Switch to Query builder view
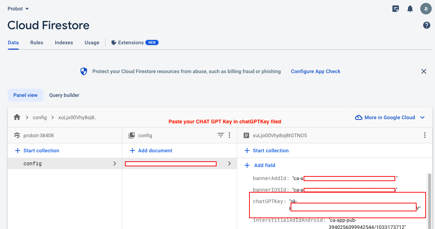The height and width of the screenshot is (229, 435). click(x=64, y=95)
